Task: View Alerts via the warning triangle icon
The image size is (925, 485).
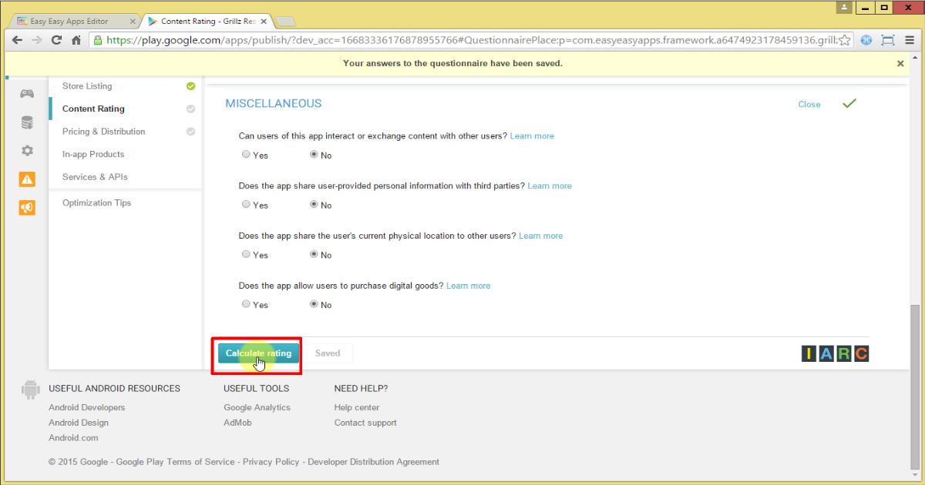Action: (26, 179)
